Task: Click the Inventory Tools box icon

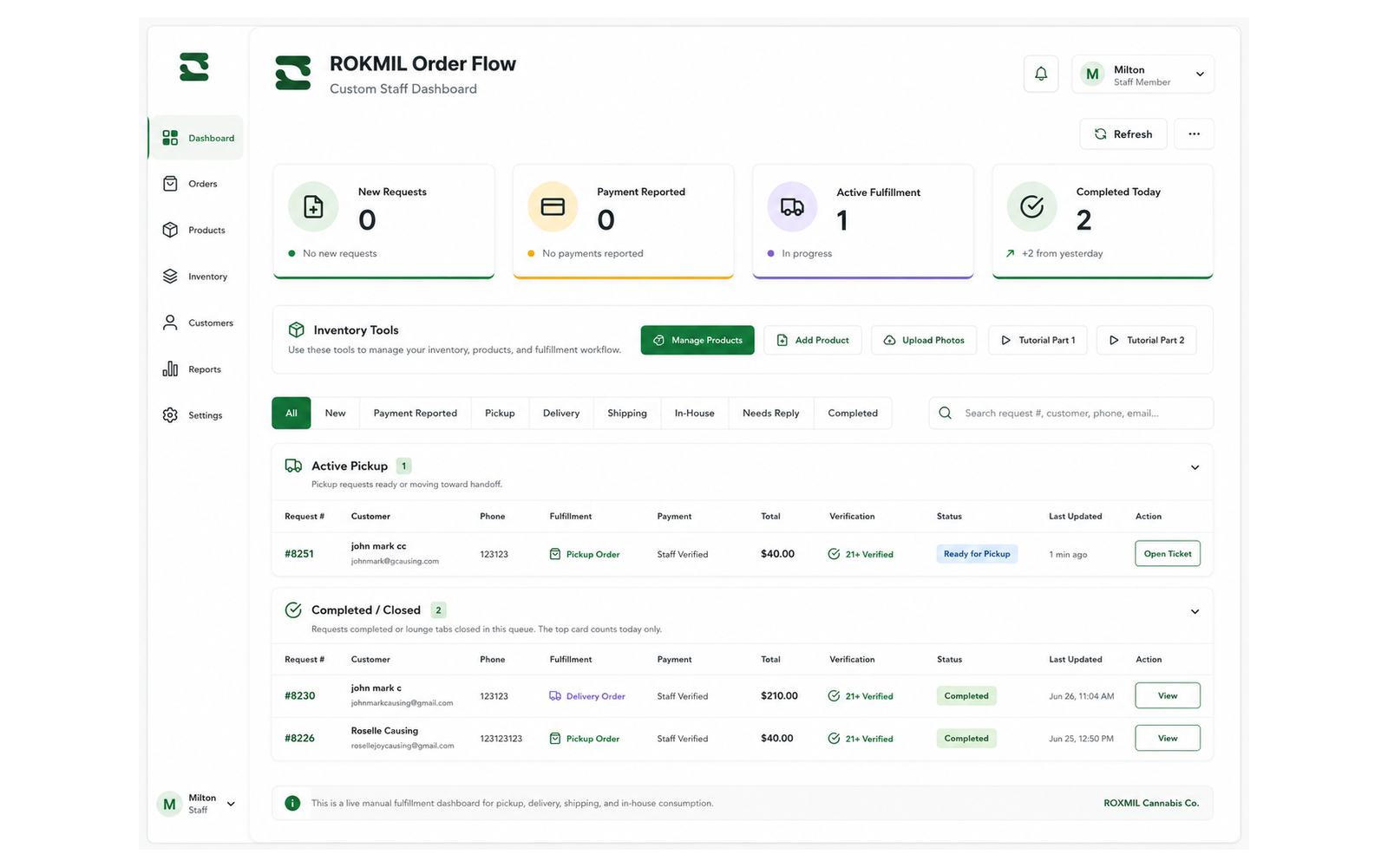Action: 297,329
